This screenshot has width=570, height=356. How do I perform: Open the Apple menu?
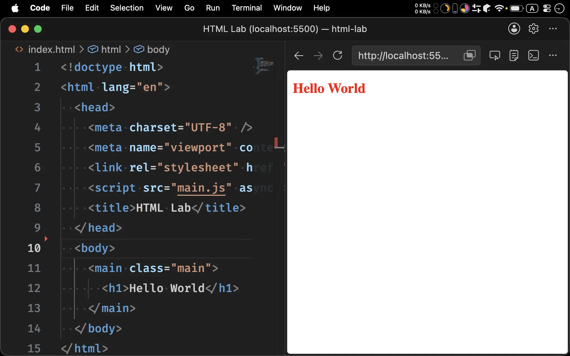click(15, 8)
